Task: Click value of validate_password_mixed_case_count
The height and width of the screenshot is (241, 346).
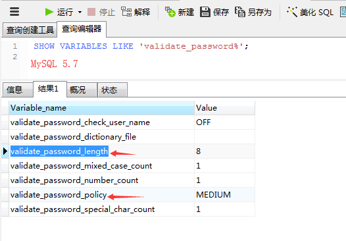Action: (224, 166)
